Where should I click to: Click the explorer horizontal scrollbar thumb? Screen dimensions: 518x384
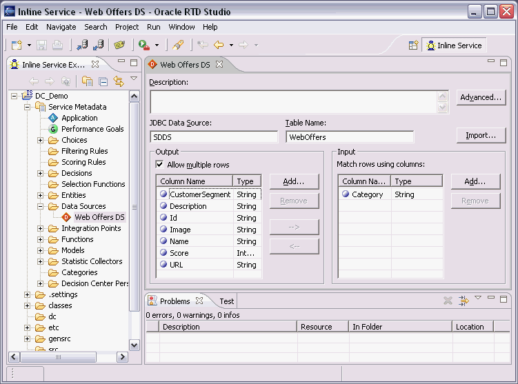[58, 357]
